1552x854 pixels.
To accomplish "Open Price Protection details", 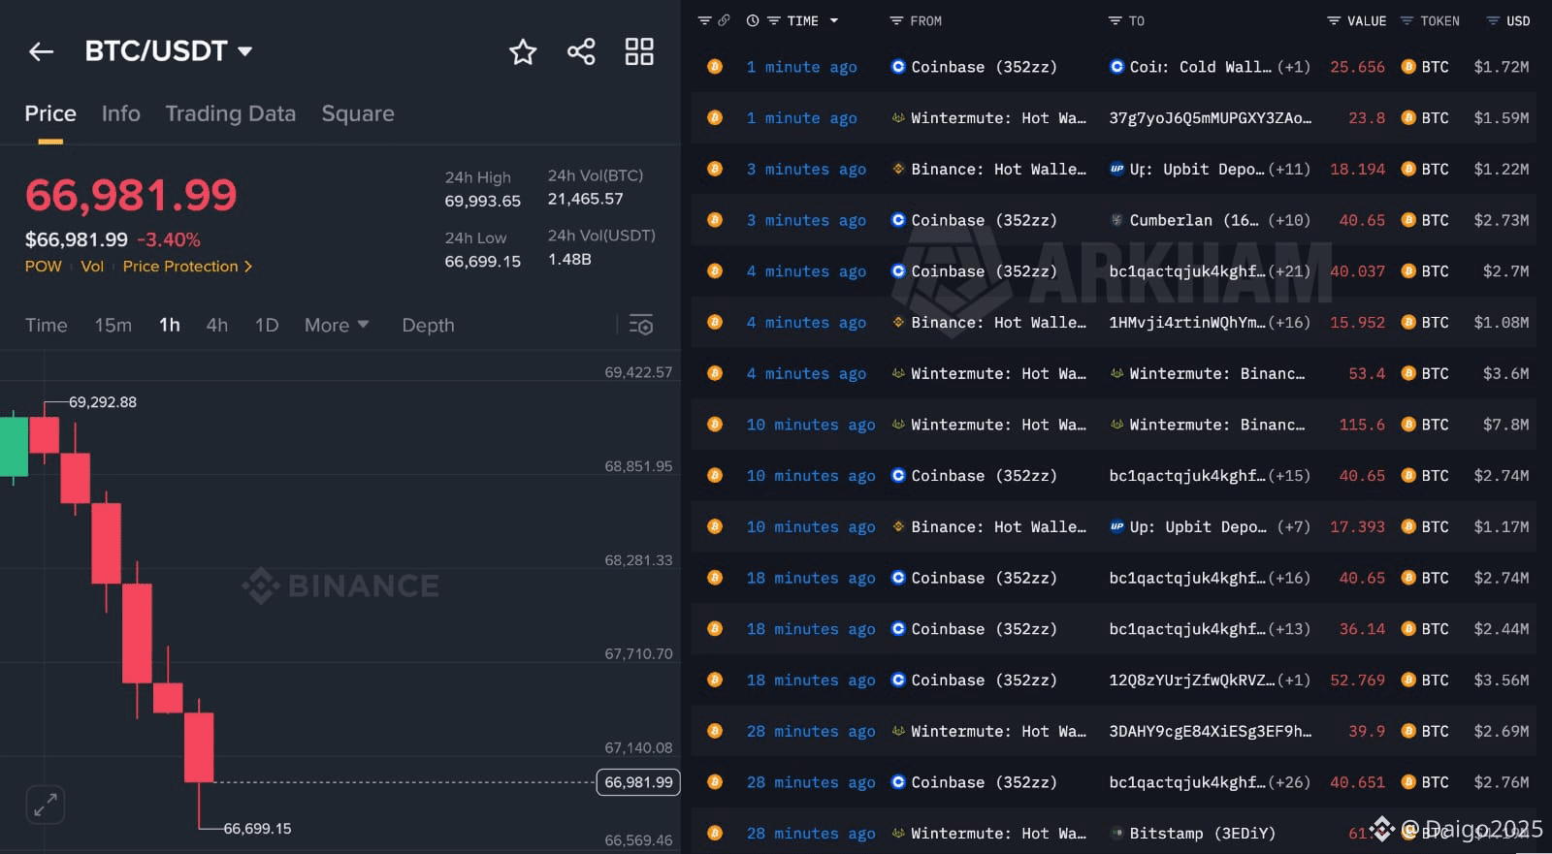I will 187,266.
